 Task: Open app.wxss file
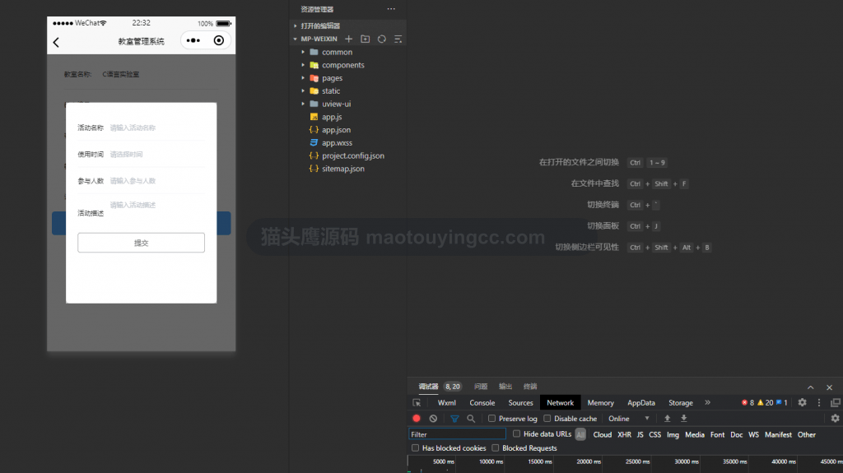337,142
